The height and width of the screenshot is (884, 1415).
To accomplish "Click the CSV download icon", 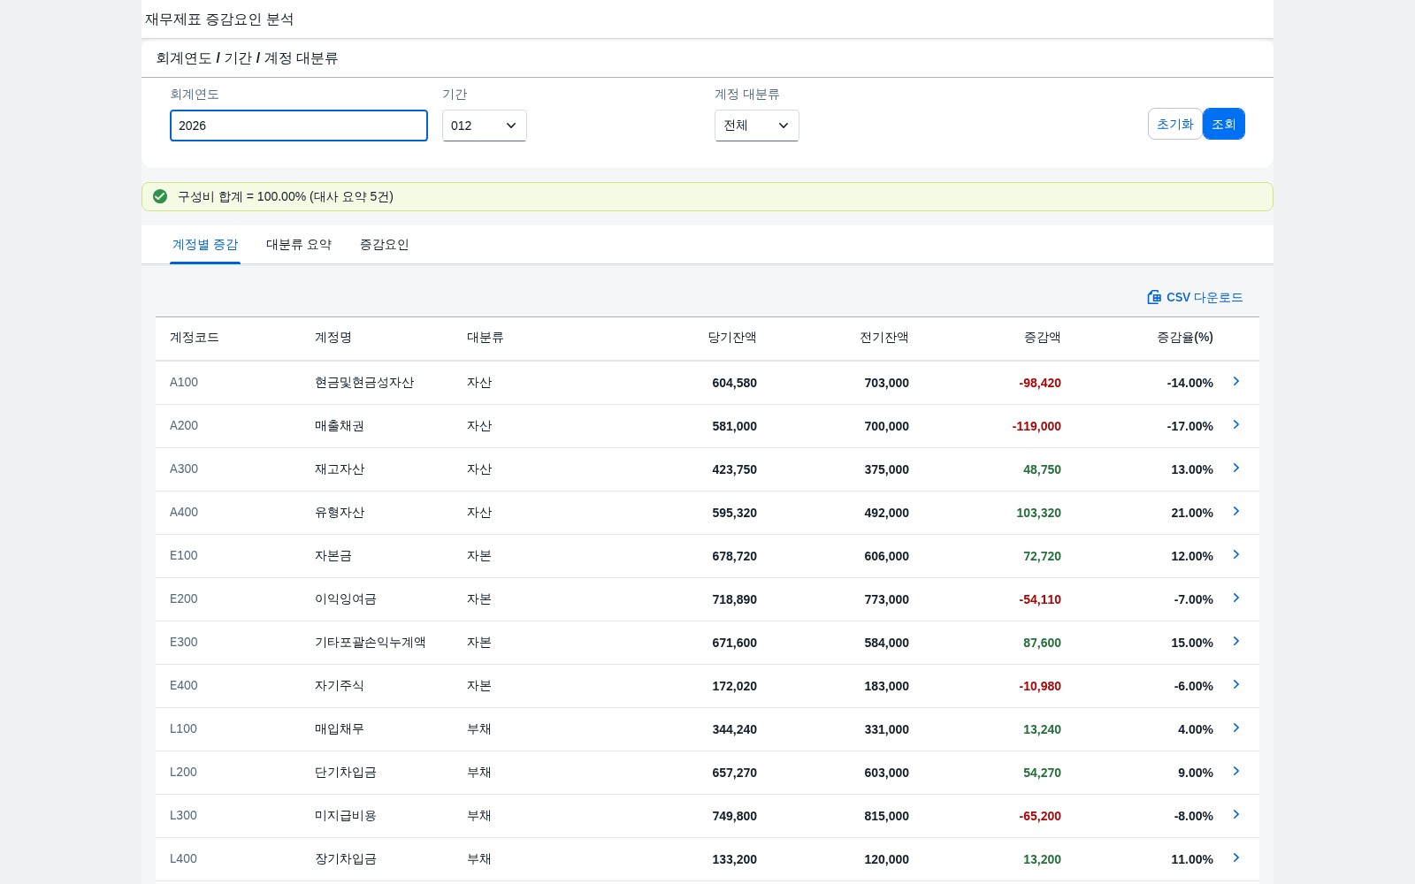I will [1154, 297].
